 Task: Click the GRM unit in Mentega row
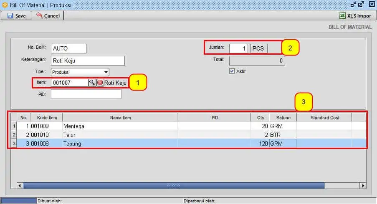coord(283,126)
